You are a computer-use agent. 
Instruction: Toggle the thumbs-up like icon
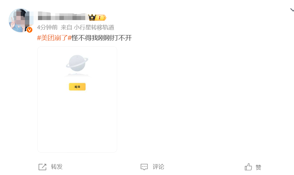(x=248, y=167)
